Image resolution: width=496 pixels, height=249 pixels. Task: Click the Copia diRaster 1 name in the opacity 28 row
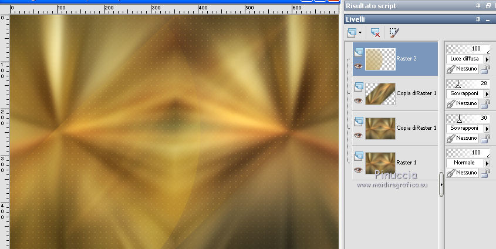(416, 93)
